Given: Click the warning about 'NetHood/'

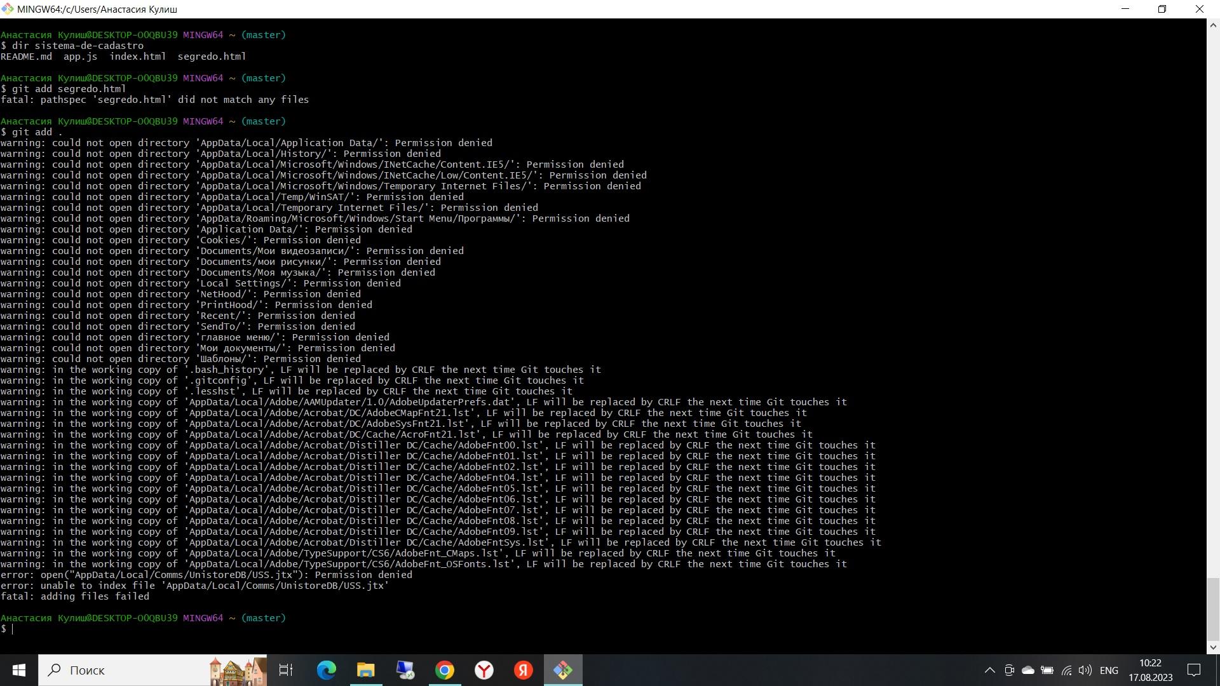Looking at the screenshot, I should pos(180,294).
